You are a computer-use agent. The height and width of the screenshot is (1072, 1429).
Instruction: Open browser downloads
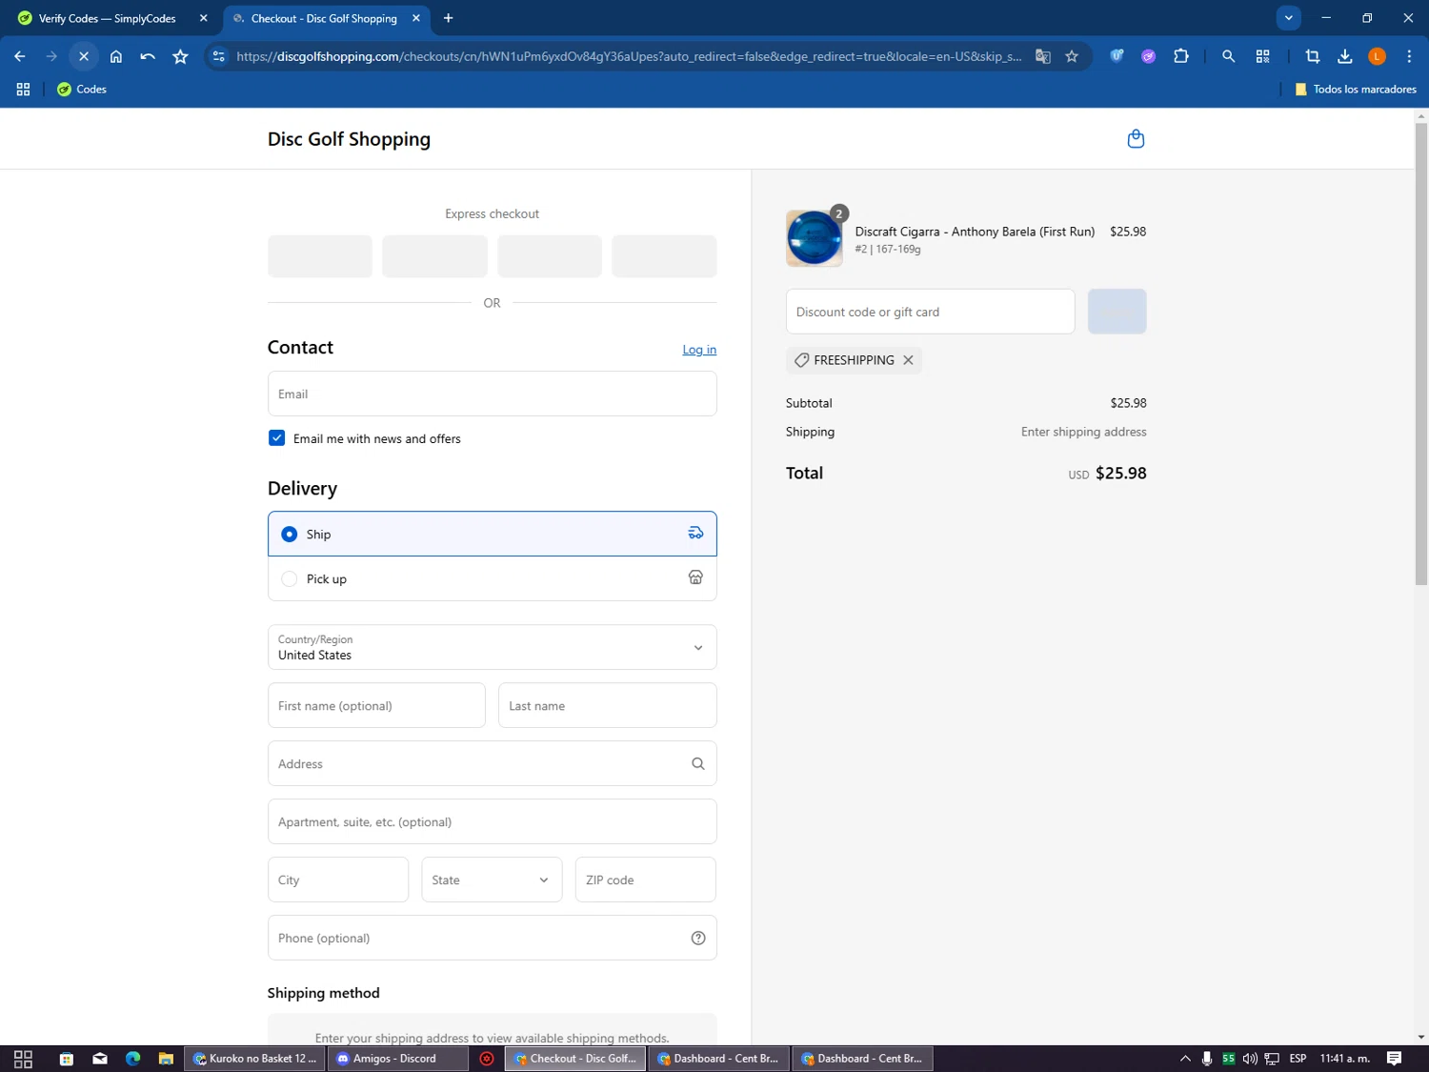tap(1345, 56)
